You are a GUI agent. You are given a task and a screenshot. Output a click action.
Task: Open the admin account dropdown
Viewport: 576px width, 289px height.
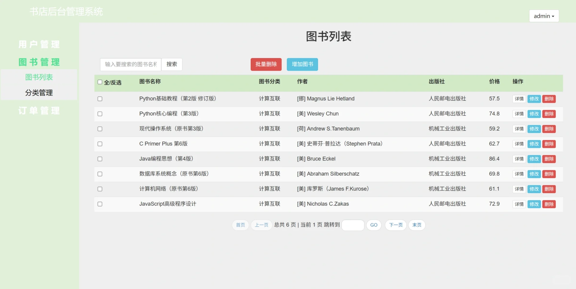click(x=544, y=16)
